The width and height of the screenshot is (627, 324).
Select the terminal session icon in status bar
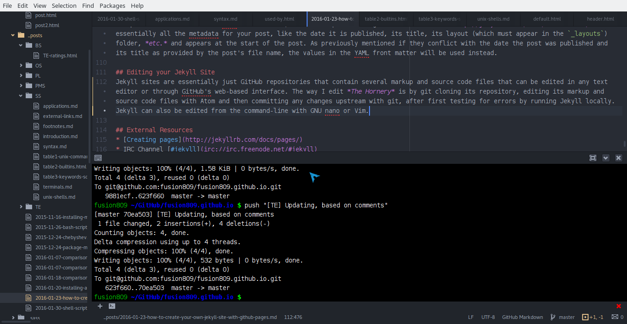[112, 306]
